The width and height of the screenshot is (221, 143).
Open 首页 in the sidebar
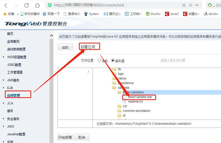point(10,34)
